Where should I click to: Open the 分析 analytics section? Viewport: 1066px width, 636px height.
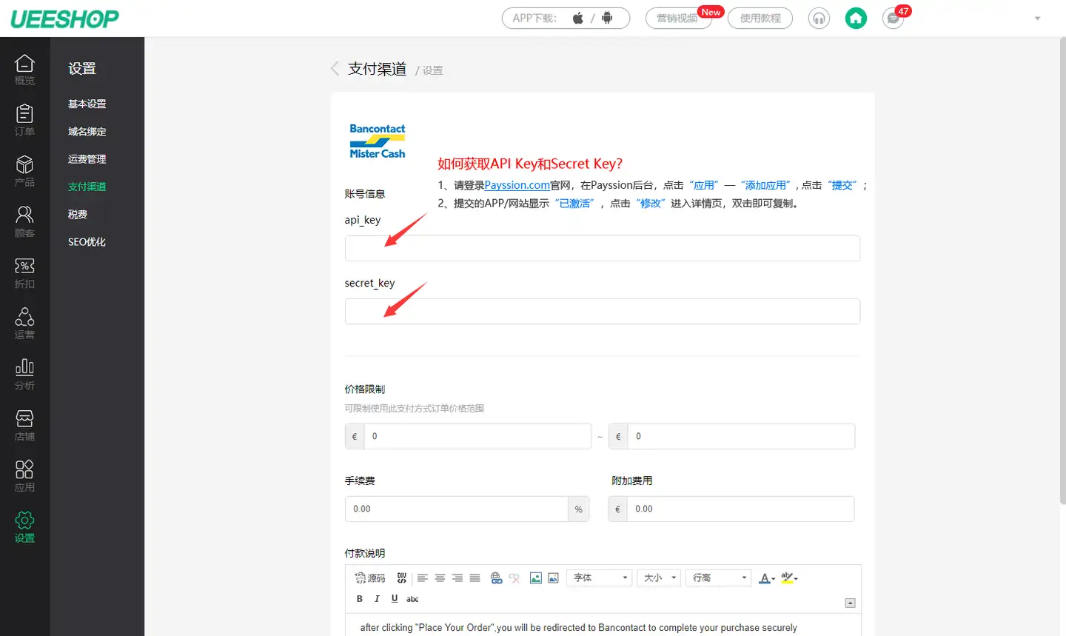(24, 372)
